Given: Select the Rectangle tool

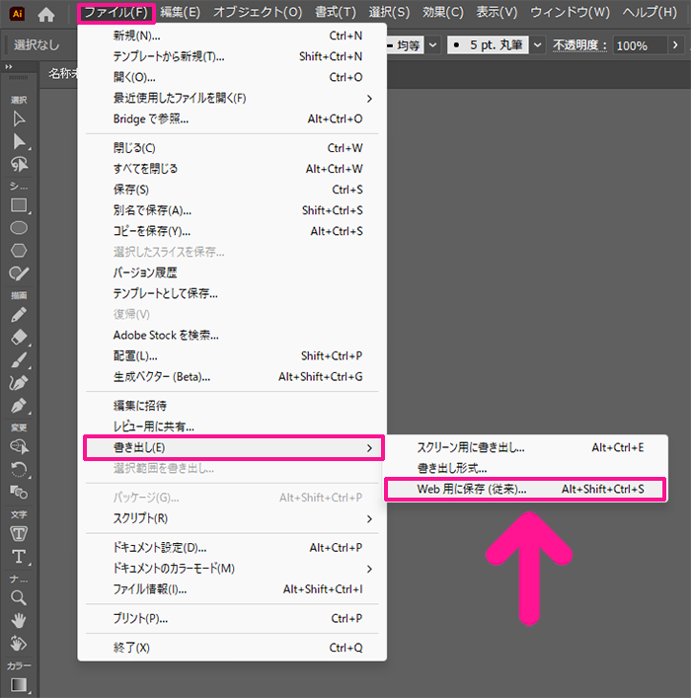Looking at the screenshot, I should [19, 205].
